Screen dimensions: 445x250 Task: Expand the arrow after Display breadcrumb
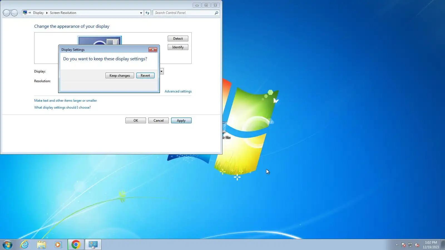[47, 13]
